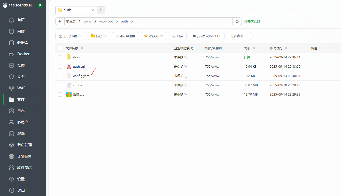The image size is (341, 196).
Task: Click wwwroot in the breadcrumb path
Action: pos(106,21)
